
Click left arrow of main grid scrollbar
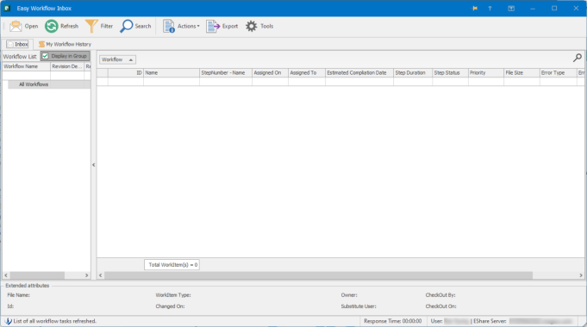[100, 275]
